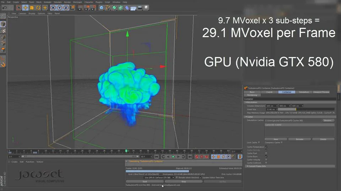
Task: Open the Plugins menu
Action: [x=99, y=2]
